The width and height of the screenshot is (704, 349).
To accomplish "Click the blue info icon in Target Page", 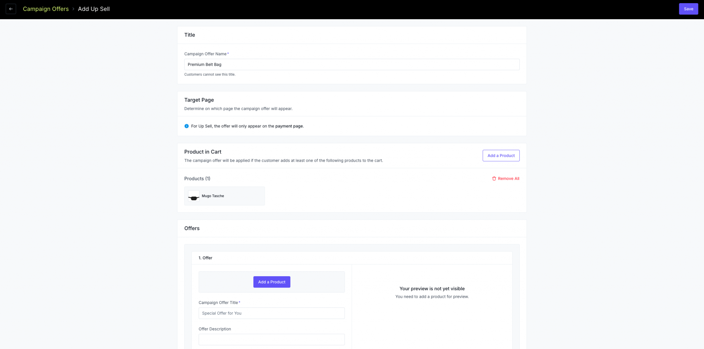I will tap(186, 126).
